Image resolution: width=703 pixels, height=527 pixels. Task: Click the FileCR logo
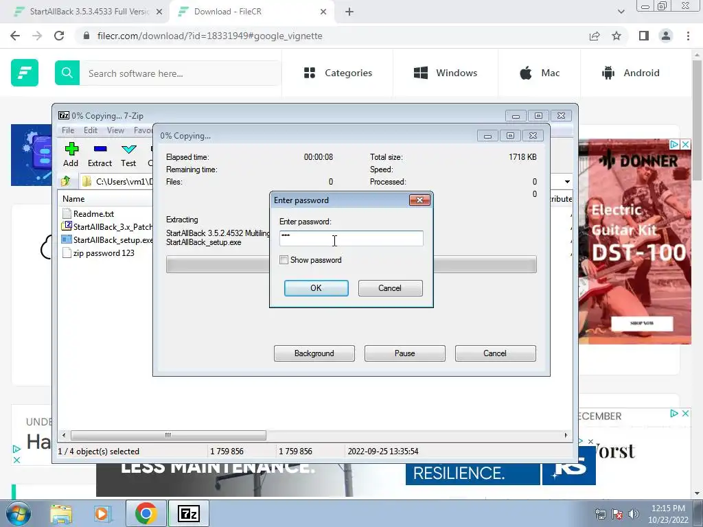25,73
